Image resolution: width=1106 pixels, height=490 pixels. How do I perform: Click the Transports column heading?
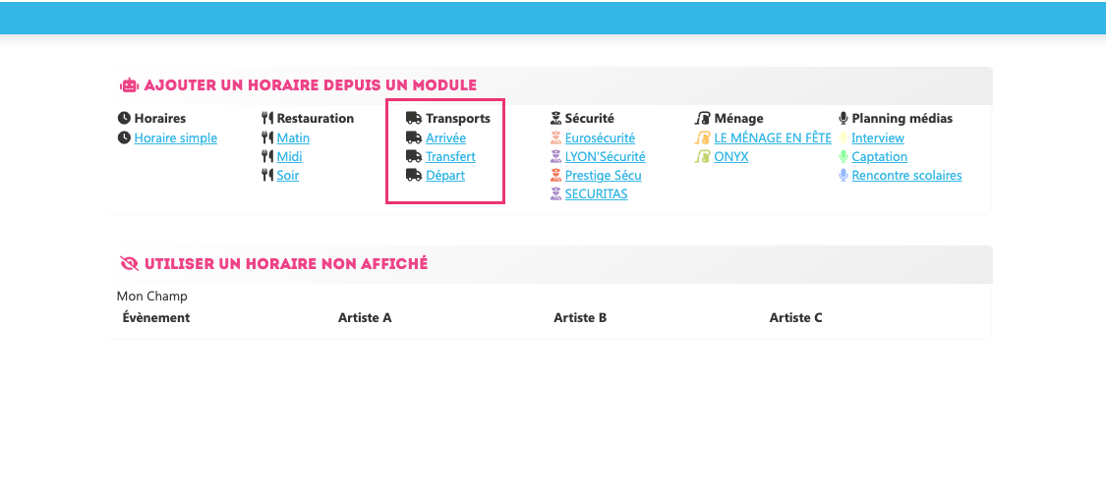coord(458,119)
